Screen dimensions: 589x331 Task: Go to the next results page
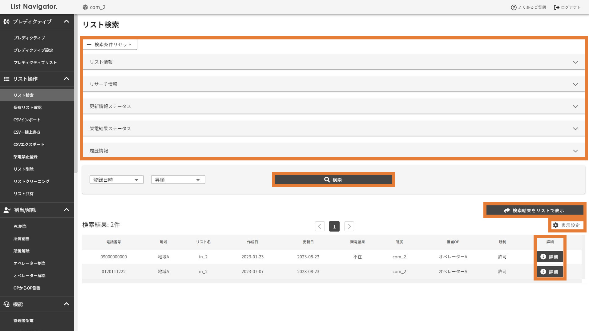pyautogui.click(x=349, y=226)
